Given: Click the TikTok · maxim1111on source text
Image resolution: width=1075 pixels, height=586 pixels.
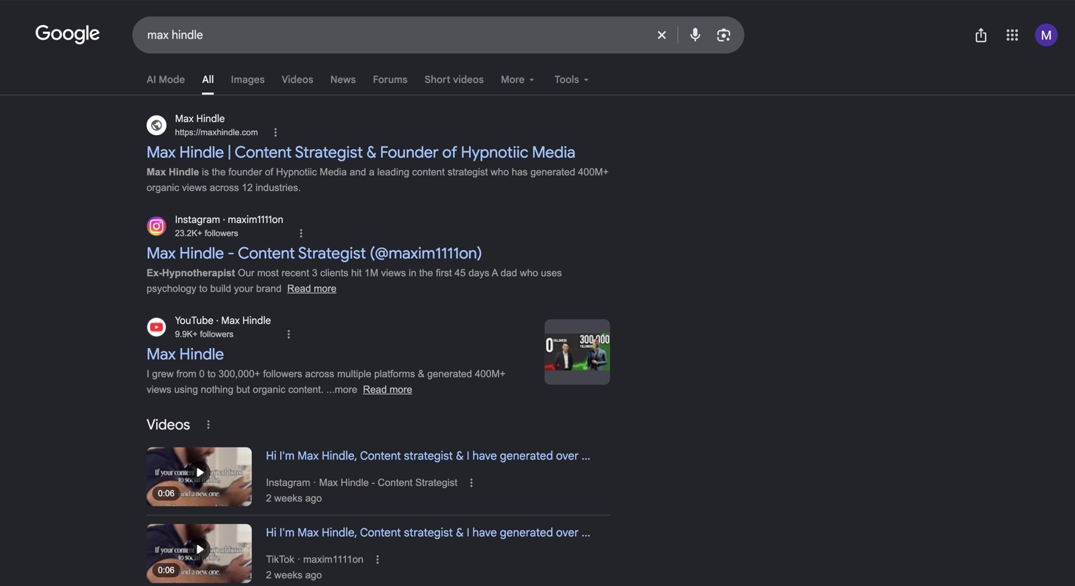Looking at the screenshot, I should [x=314, y=559].
